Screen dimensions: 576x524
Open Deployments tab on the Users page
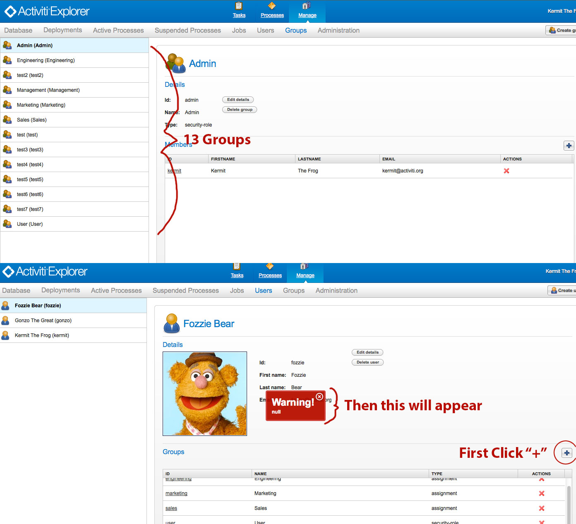tap(60, 290)
